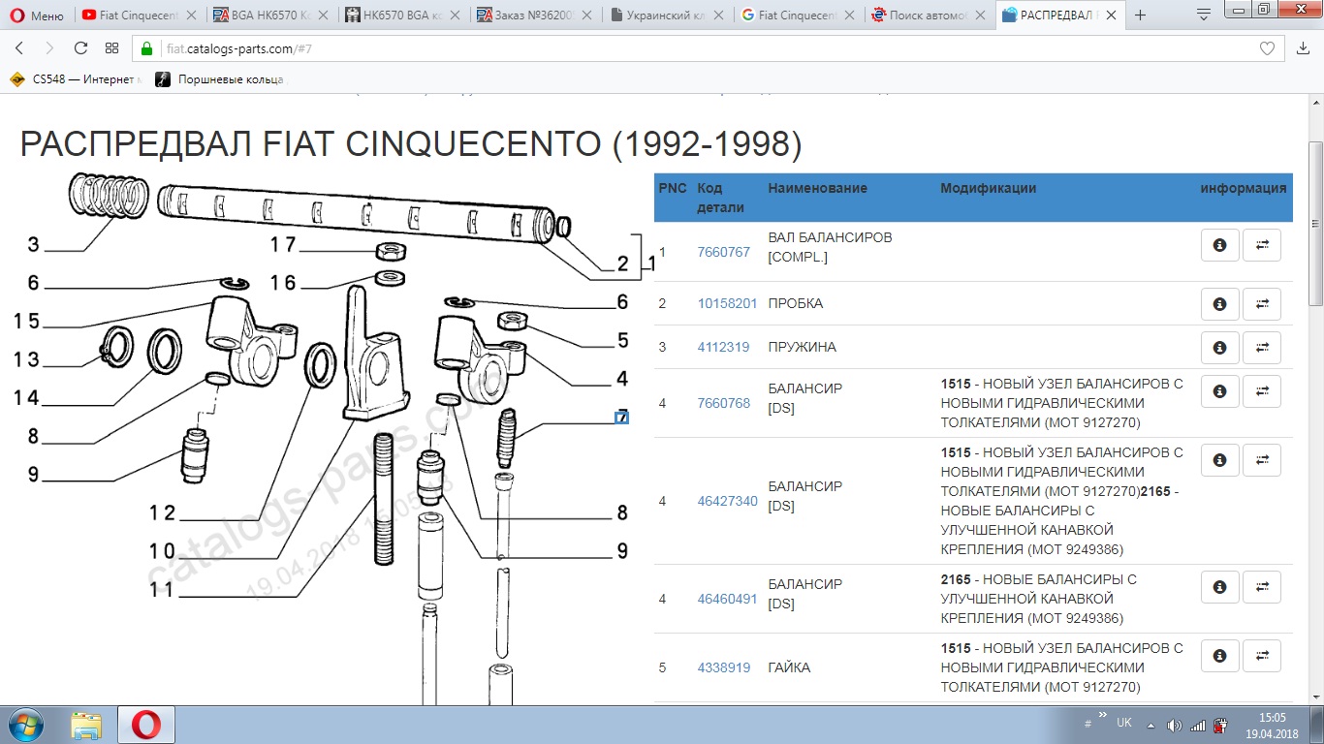
Task: Open Speed Dial grid icon
Action: click(x=111, y=48)
